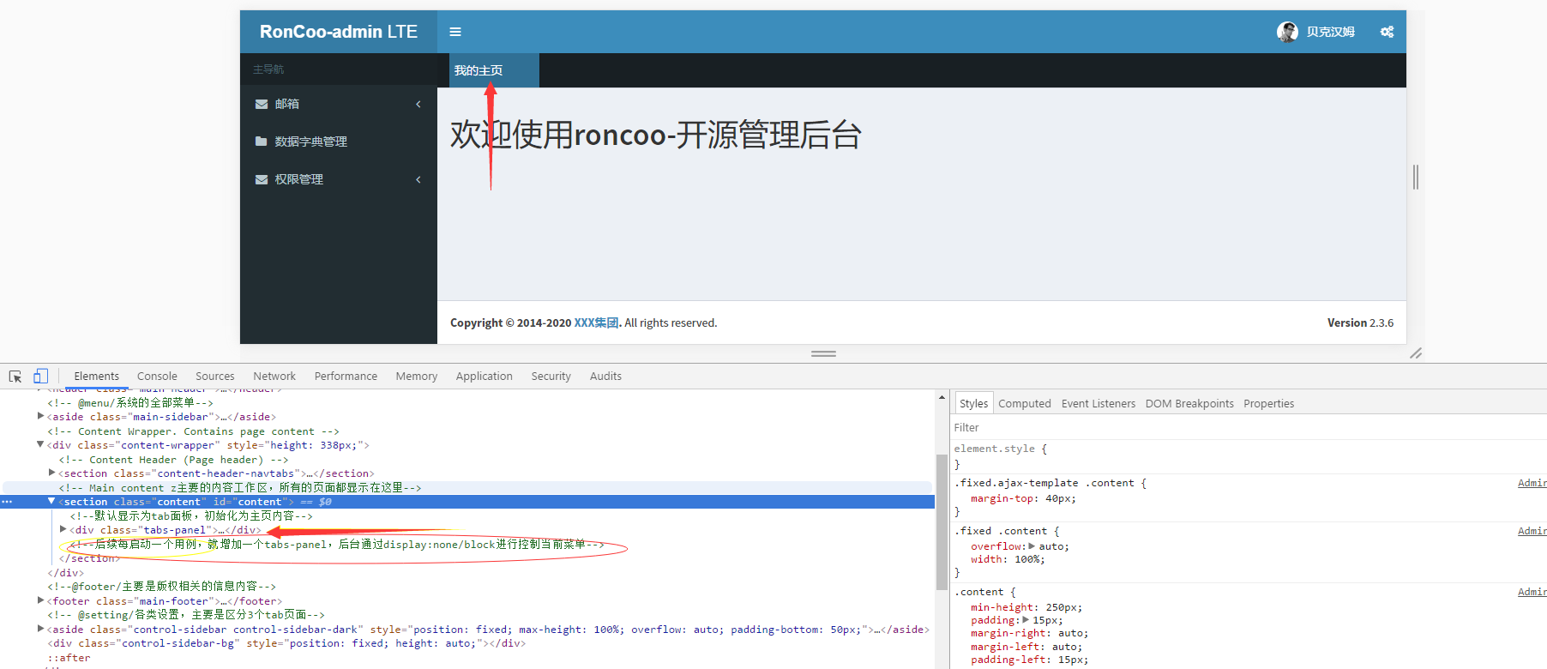1547x669 pixels.
Task: Switch to the Memory DevTools tab
Action: tap(416, 376)
